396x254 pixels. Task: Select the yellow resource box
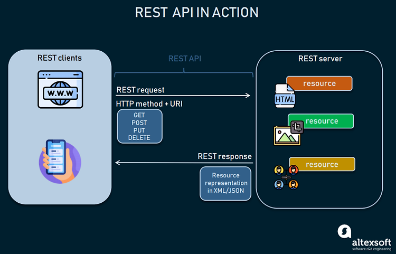[x=322, y=164]
